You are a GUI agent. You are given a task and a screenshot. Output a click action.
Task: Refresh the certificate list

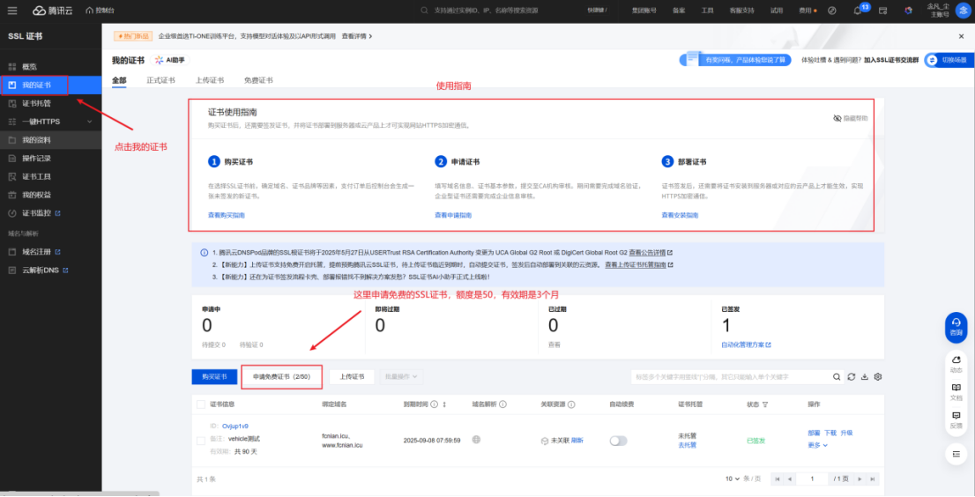click(852, 377)
